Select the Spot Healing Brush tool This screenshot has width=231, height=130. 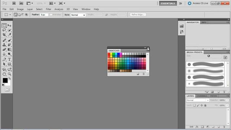[x=4, y=40]
